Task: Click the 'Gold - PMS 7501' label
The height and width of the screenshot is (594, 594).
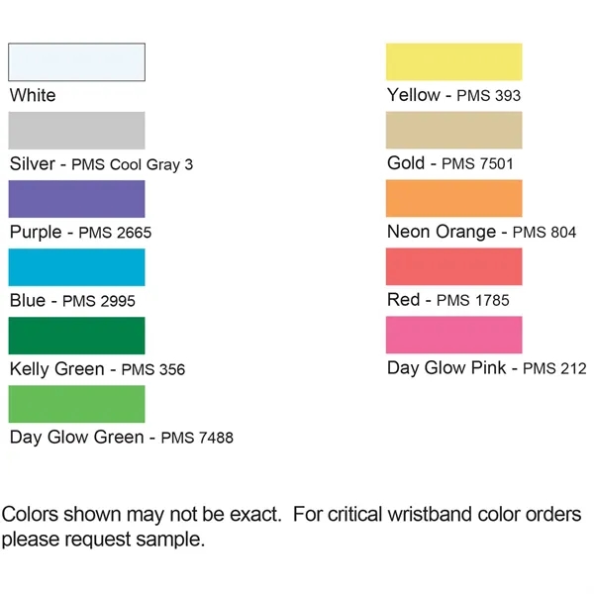Action: point(450,164)
